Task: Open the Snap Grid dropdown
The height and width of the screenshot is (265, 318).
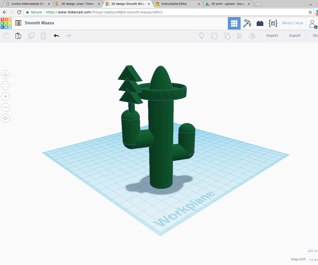Action: [313, 260]
